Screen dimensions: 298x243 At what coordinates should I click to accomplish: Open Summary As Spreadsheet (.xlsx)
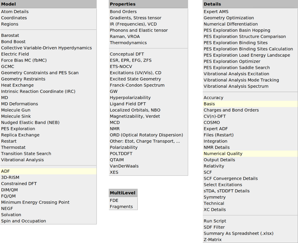click(x=238, y=233)
